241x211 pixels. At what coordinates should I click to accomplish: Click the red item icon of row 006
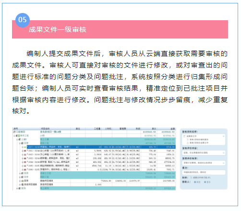click(x=25, y=170)
